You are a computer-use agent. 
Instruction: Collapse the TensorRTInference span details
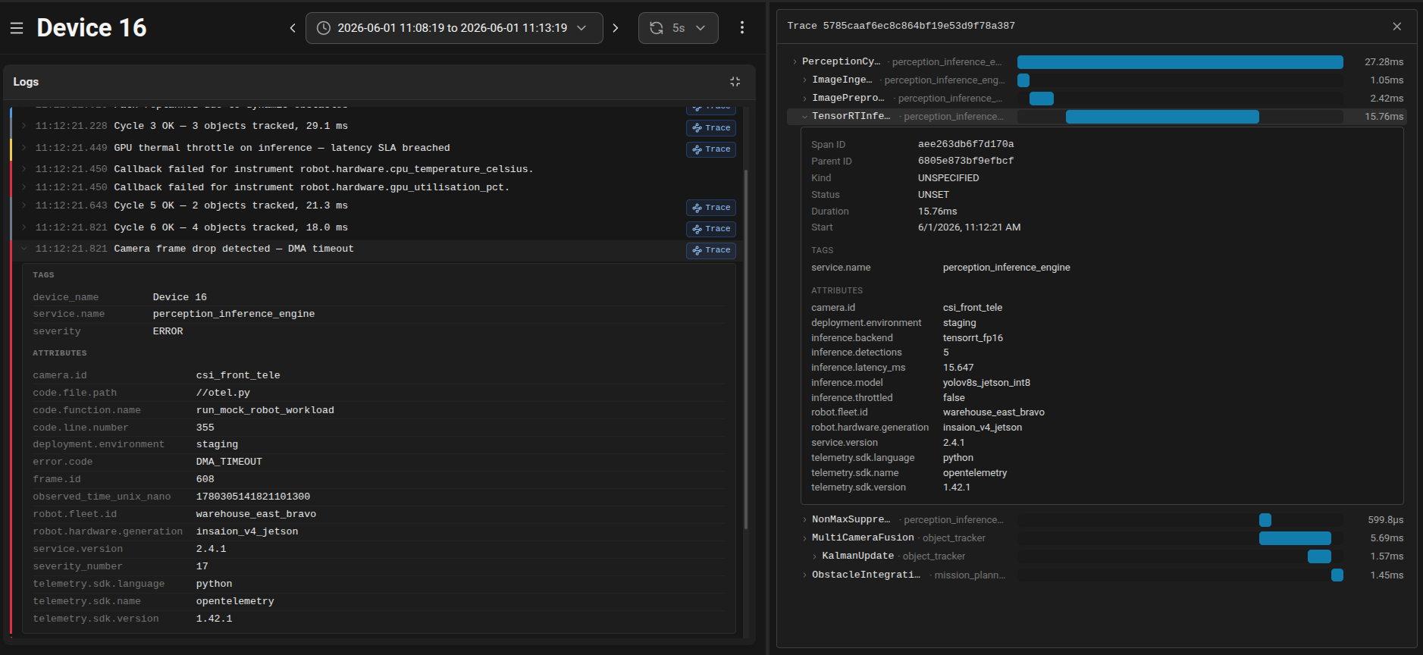pos(804,117)
